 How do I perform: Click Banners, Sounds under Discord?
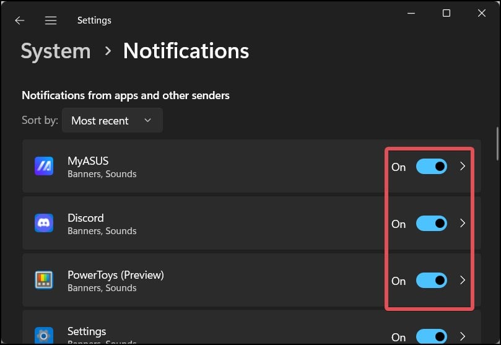[x=102, y=231]
